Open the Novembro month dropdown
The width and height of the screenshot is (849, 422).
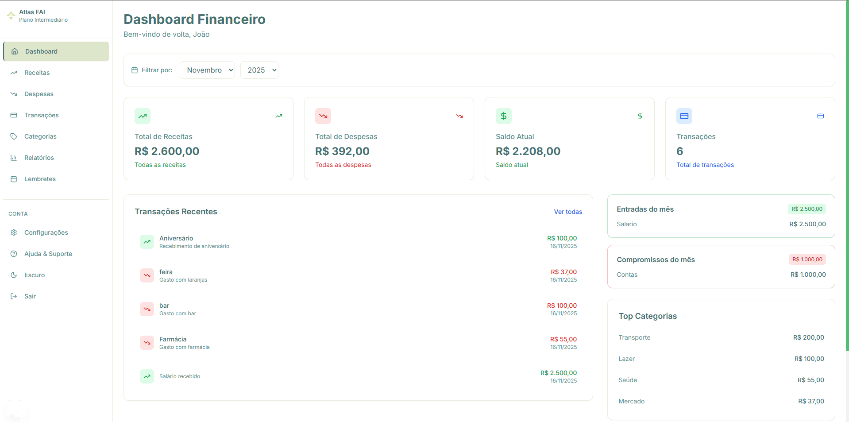[207, 70]
